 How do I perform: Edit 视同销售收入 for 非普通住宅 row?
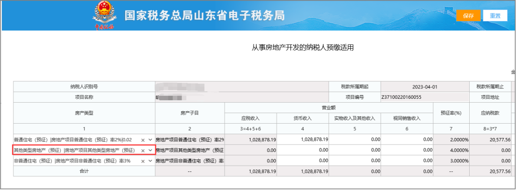407,161
